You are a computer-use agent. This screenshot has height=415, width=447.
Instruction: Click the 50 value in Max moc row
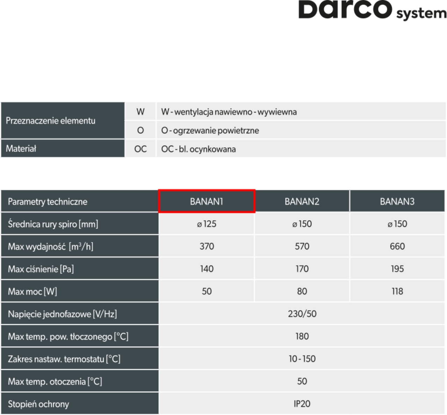(x=207, y=291)
